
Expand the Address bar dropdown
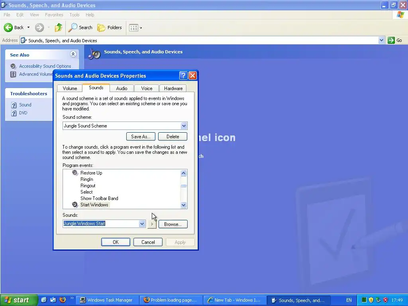tap(381, 40)
